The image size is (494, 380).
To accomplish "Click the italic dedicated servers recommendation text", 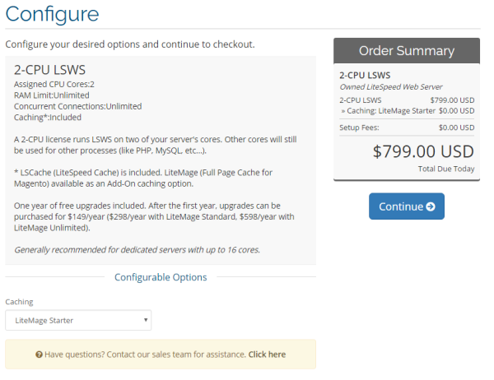I will (137, 250).
